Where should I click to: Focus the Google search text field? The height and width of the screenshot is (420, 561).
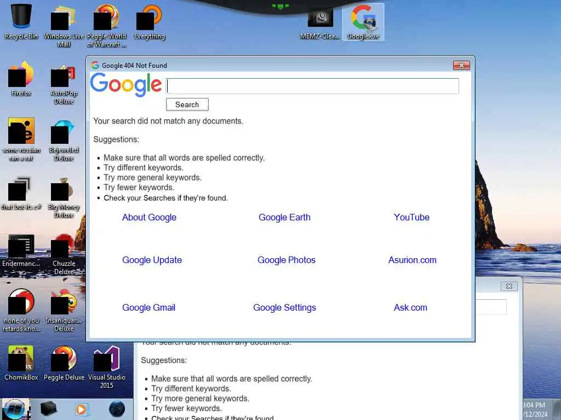tap(312, 86)
